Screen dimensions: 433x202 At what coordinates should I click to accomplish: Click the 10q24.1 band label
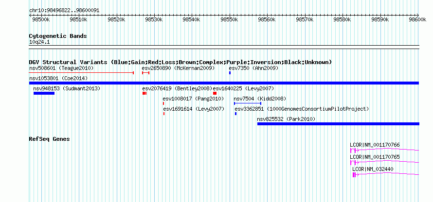click(x=39, y=42)
